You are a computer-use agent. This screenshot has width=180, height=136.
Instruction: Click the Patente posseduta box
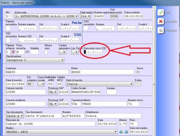point(8,28)
